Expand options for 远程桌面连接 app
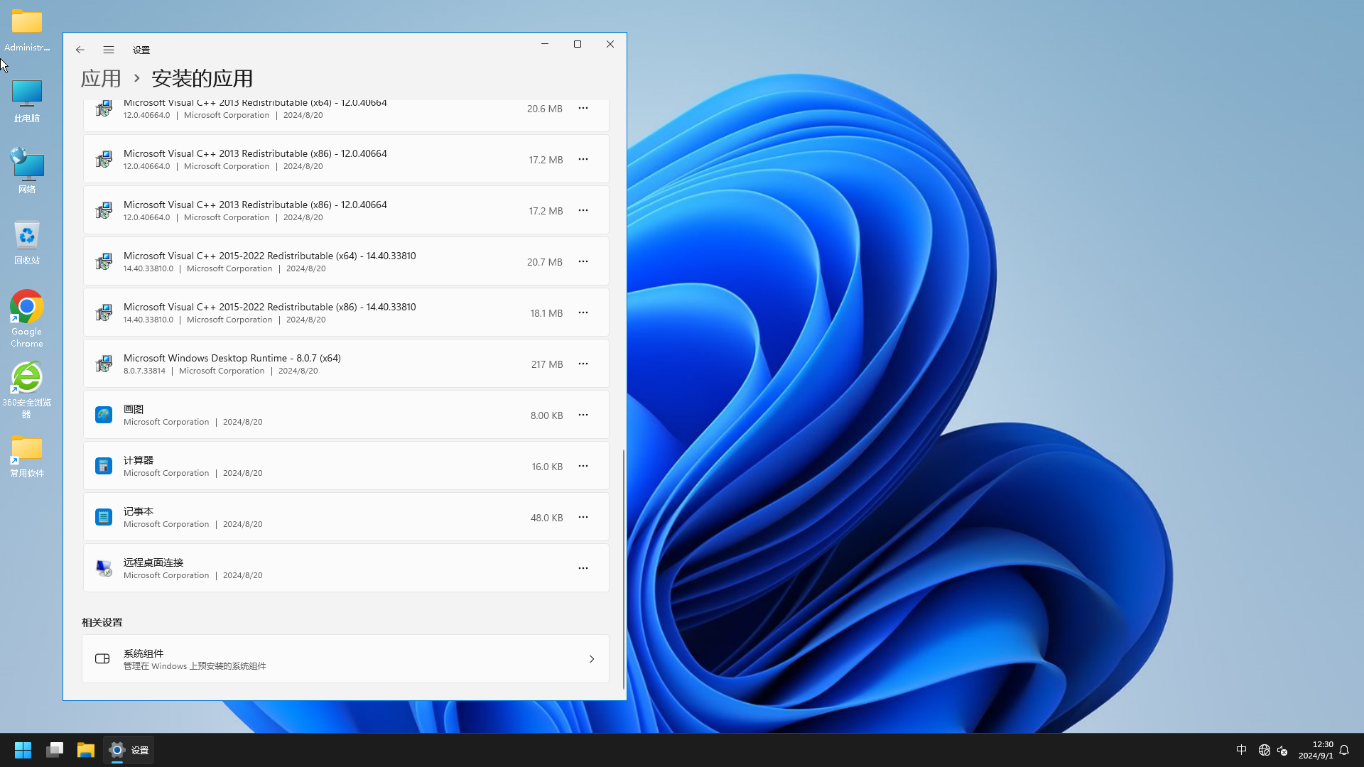Image resolution: width=1364 pixels, height=767 pixels. point(583,568)
